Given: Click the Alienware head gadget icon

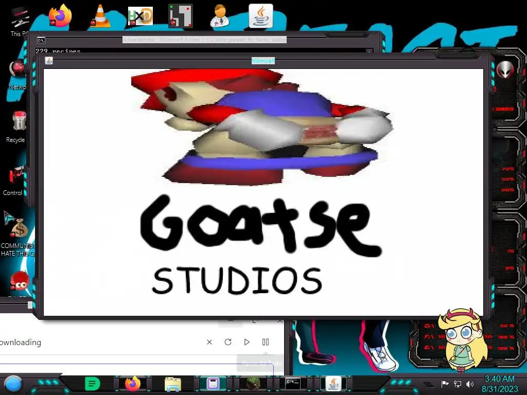Looking at the screenshot, I should [x=505, y=69].
